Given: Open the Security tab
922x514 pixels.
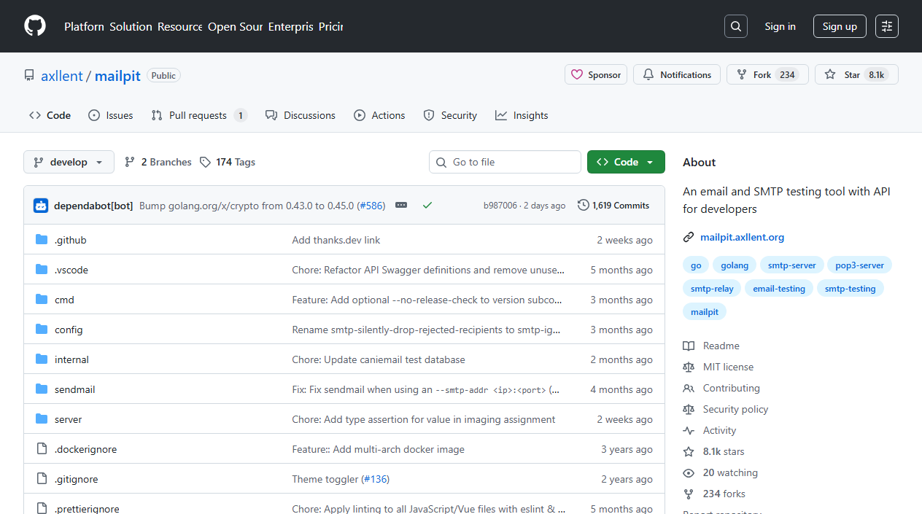Looking at the screenshot, I should pyautogui.click(x=450, y=115).
